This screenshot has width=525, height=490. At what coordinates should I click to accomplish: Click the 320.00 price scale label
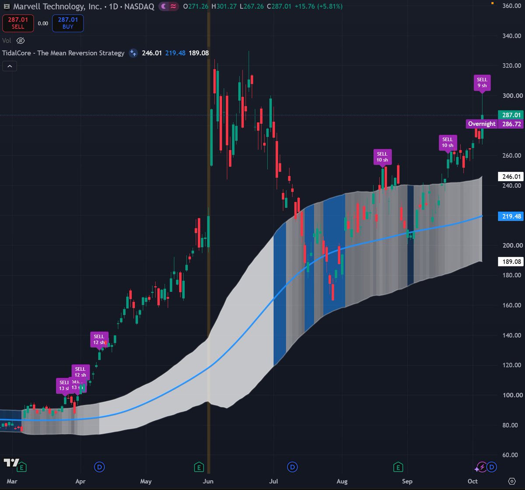pos(511,66)
